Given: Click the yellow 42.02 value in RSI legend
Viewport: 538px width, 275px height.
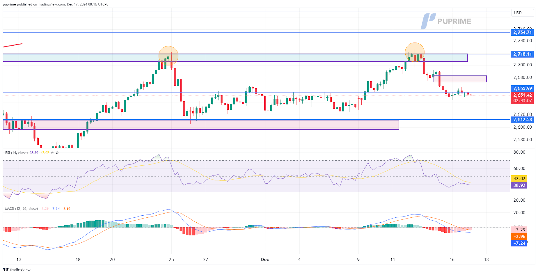Looking at the screenshot, I should tap(45, 153).
